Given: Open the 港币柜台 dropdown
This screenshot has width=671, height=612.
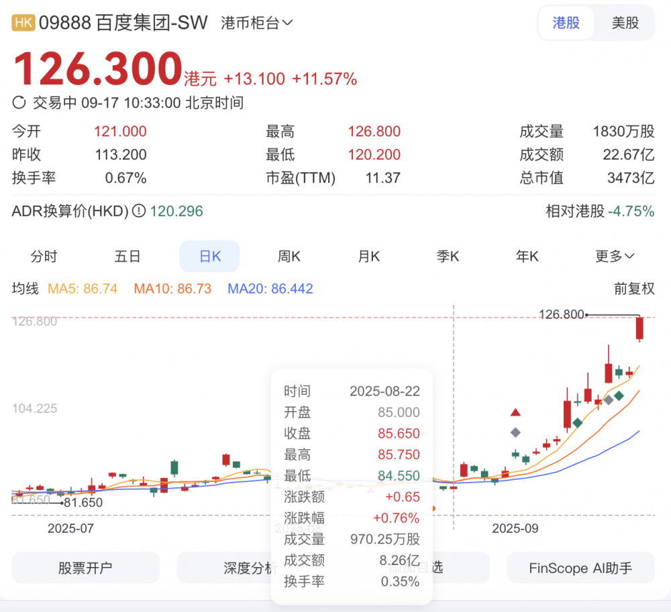Looking at the screenshot, I should pos(256,23).
